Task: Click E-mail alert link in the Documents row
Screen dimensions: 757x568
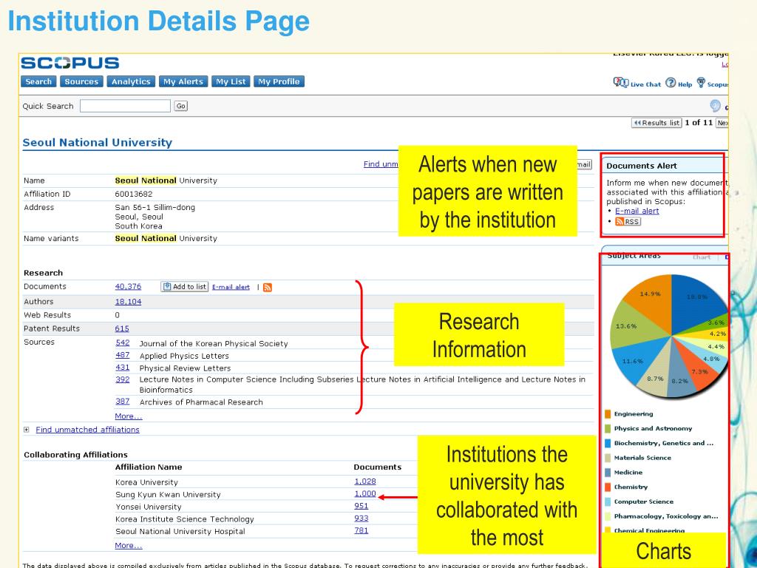Action: (x=231, y=287)
